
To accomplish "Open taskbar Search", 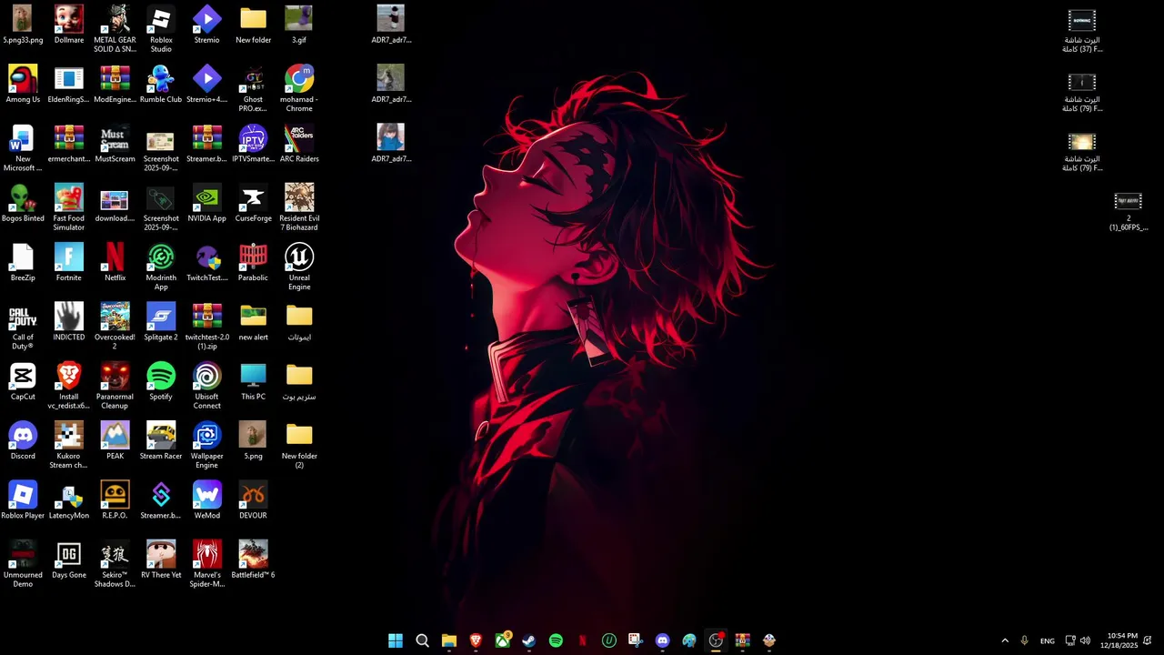I will click(x=422, y=640).
